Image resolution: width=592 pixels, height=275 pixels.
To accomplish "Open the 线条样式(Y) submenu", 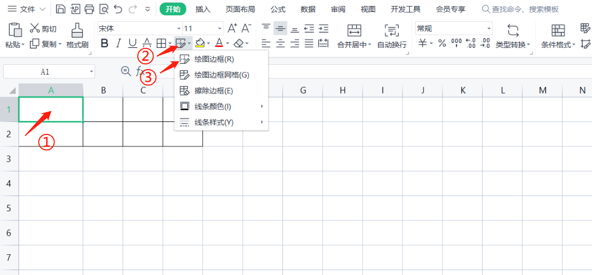I will [221, 123].
